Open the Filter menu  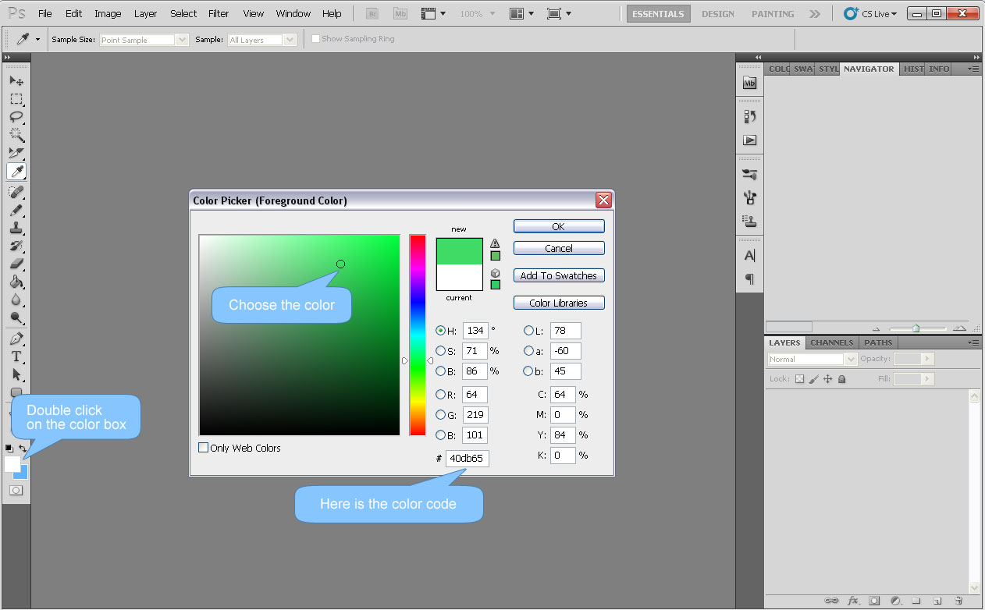tap(219, 13)
